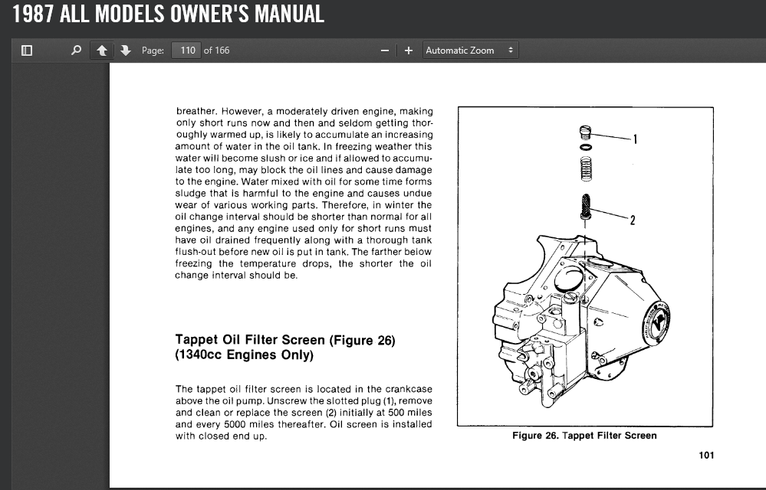Click the printed page number 101
Viewport: 766px width, 490px height.
click(706, 455)
